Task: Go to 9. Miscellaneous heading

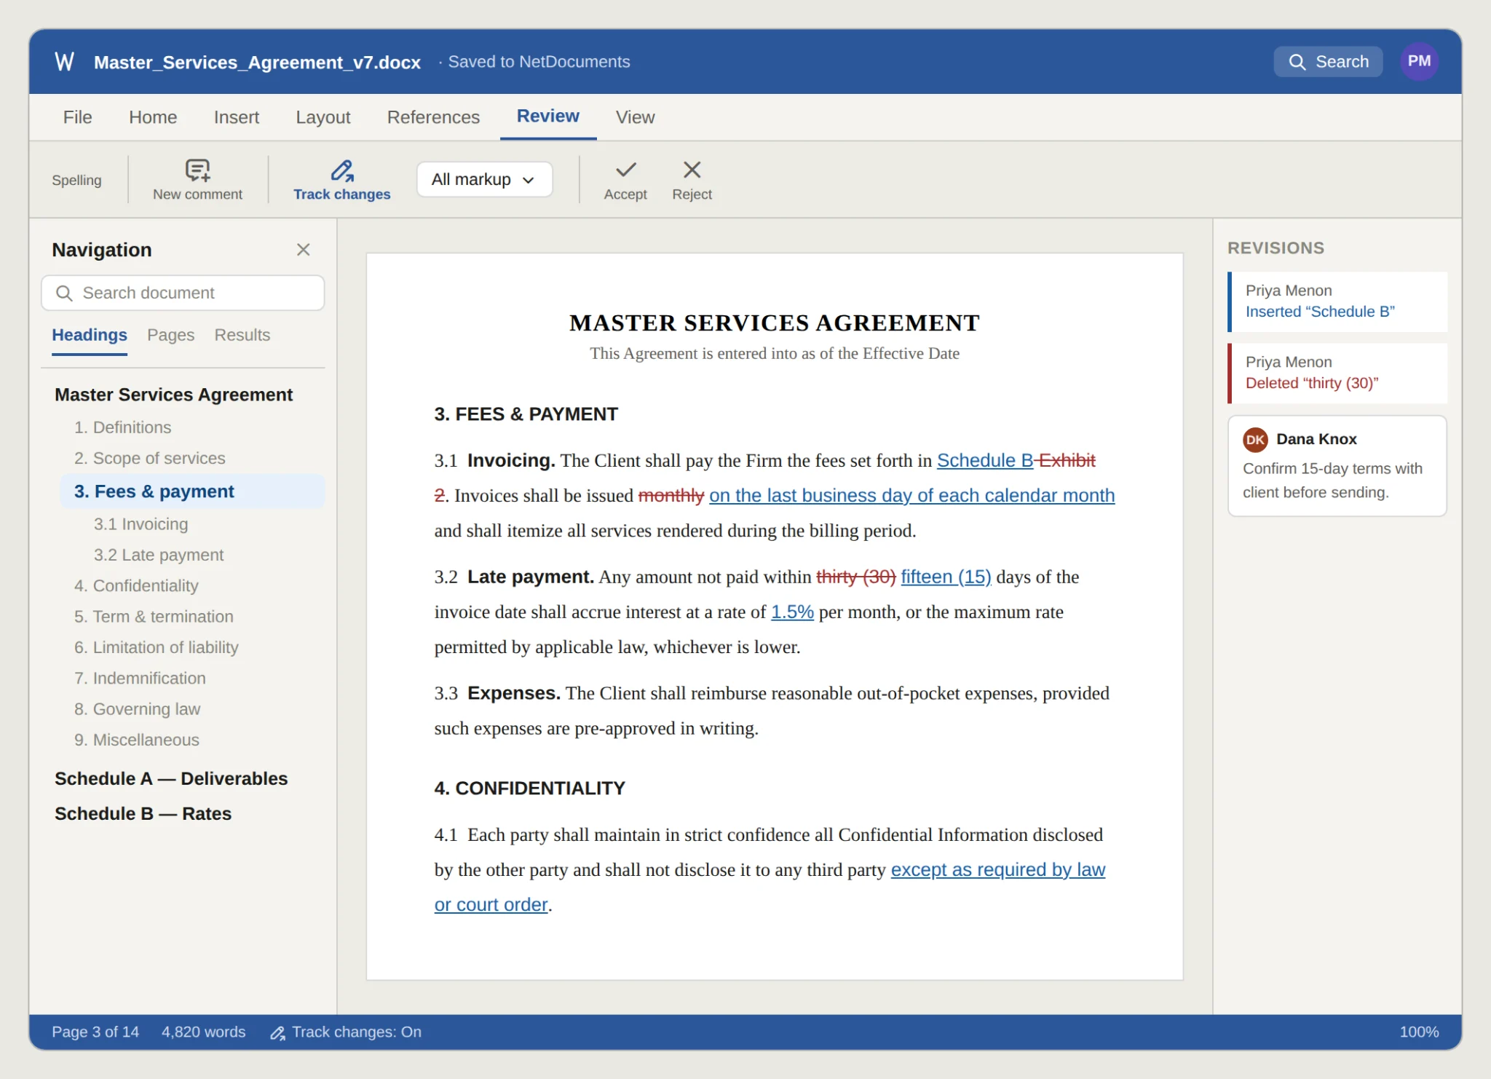Action: (x=136, y=740)
